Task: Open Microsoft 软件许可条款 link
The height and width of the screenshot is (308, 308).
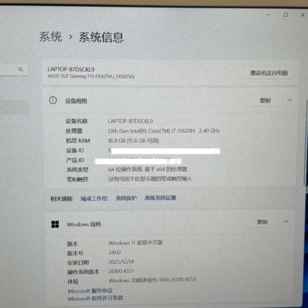Action: pyautogui.click(x=96, y=298)
